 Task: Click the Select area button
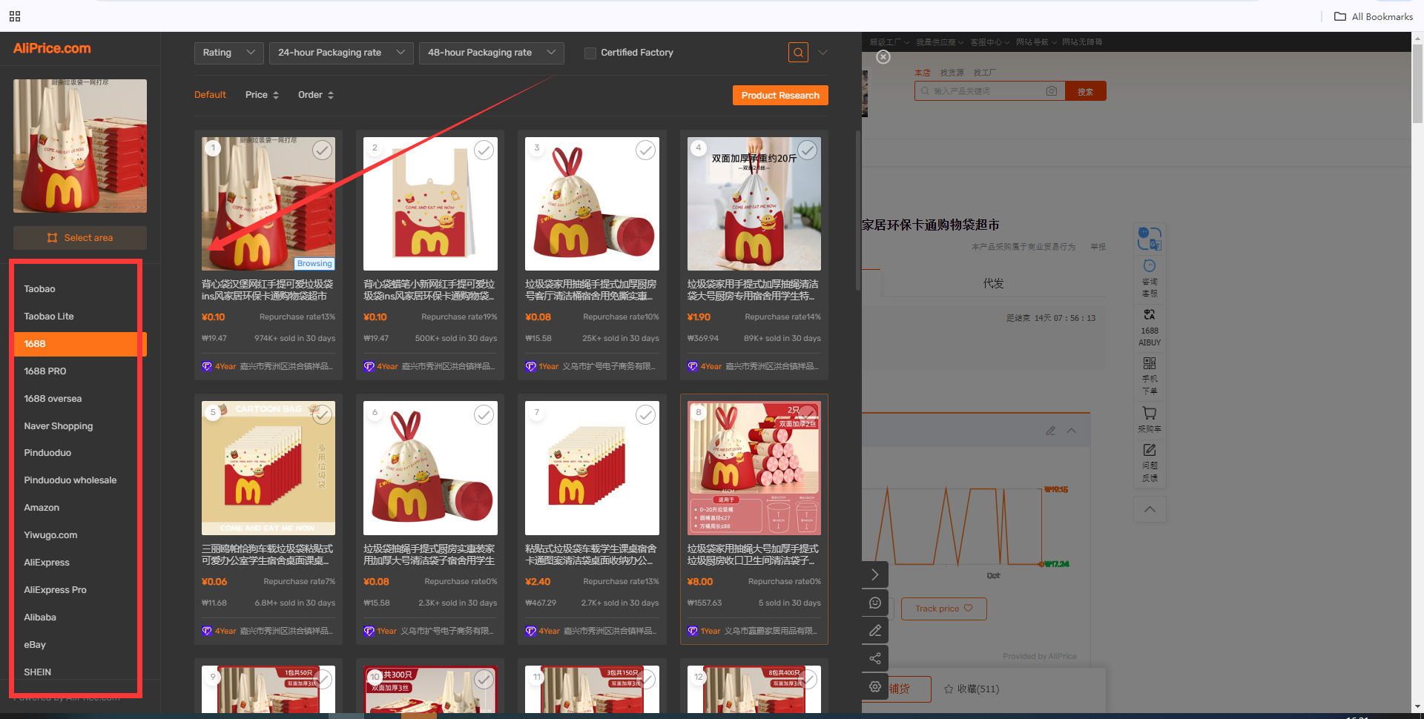80,238
